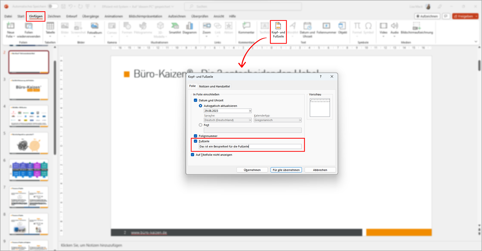Click into the Fußzeile text field
This screenshot has width=482, height=251.
pyautogui.click(x=250, y=146)
